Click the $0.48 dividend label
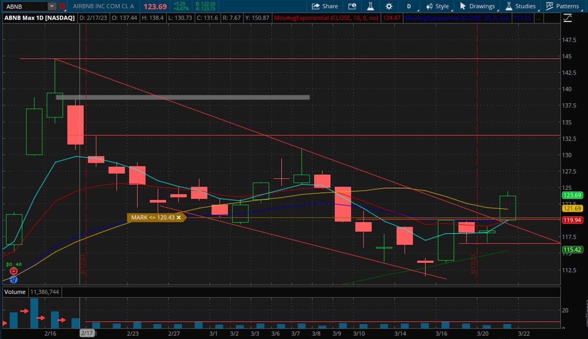 click(14, 264)
